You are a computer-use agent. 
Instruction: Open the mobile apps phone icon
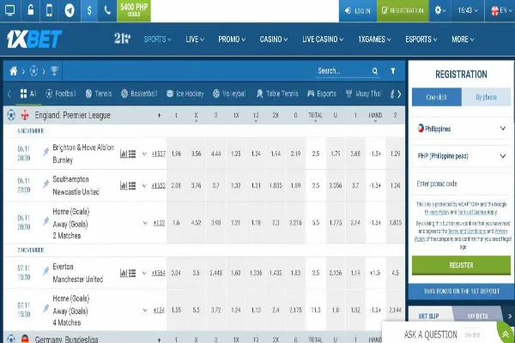49,10
